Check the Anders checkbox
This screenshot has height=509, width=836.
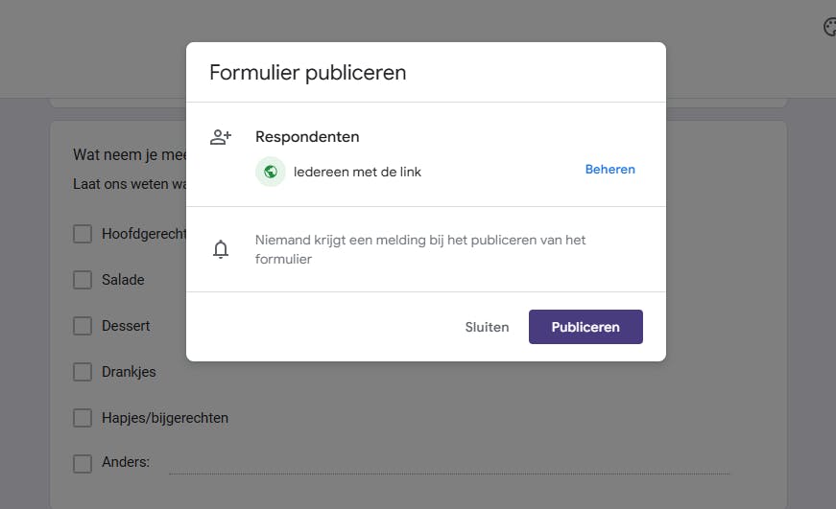(83, 463)
